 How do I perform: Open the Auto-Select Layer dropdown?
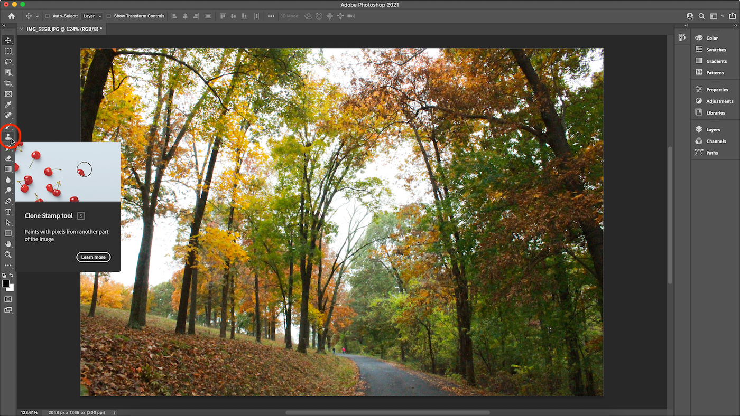[92, 16]
